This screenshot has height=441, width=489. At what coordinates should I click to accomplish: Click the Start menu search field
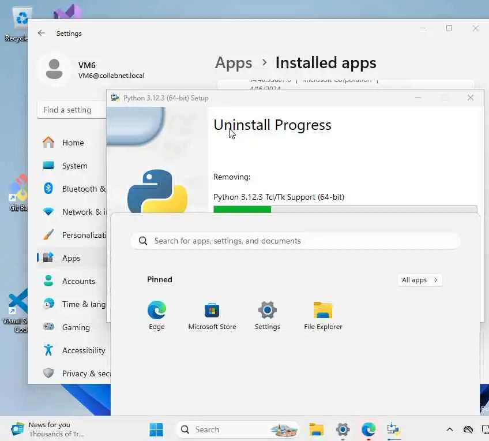(x=295, y=241)
